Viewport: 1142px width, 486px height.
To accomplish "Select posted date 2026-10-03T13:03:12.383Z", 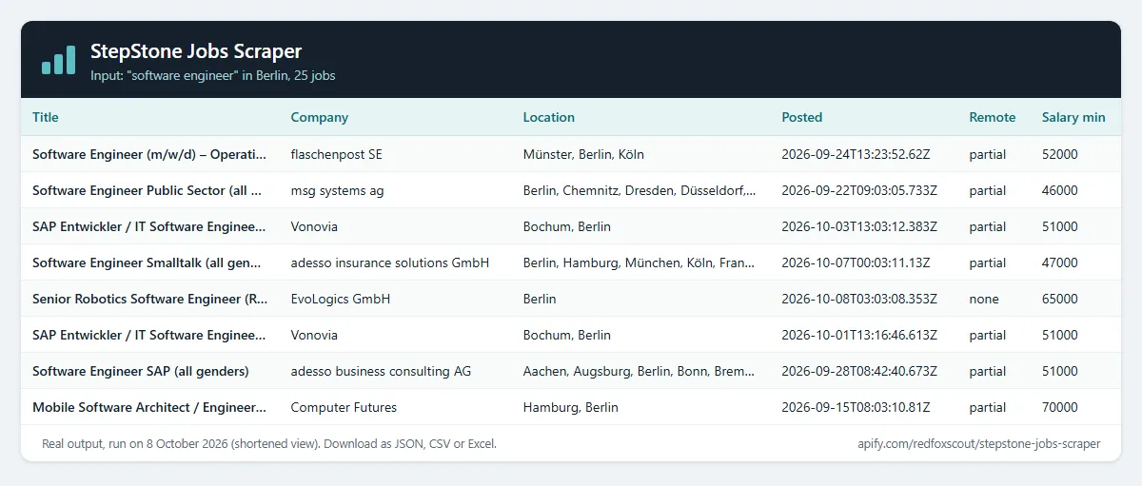I will (x=860, y=226).
